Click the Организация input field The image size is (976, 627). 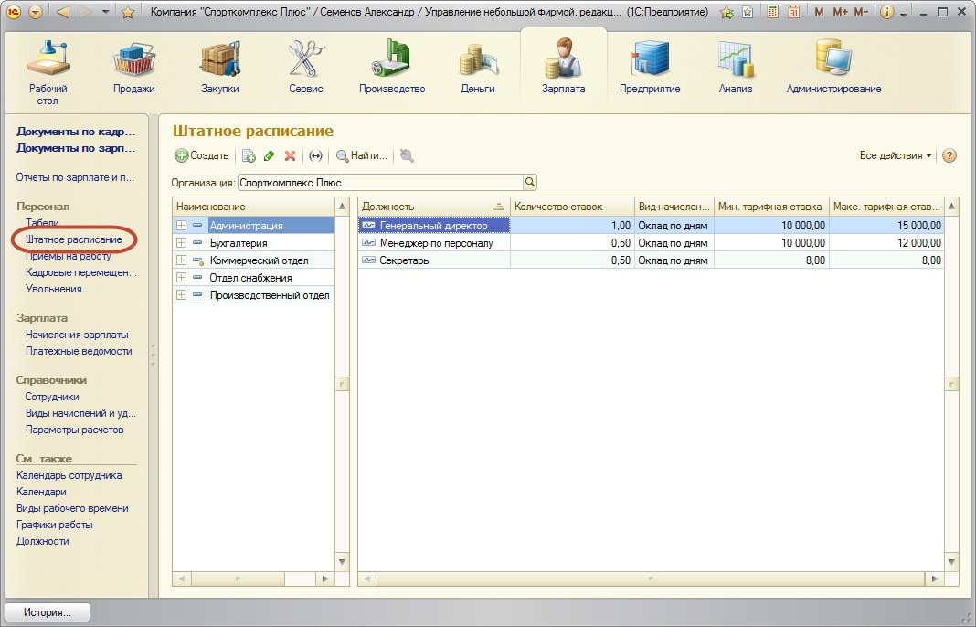(379, 182)
